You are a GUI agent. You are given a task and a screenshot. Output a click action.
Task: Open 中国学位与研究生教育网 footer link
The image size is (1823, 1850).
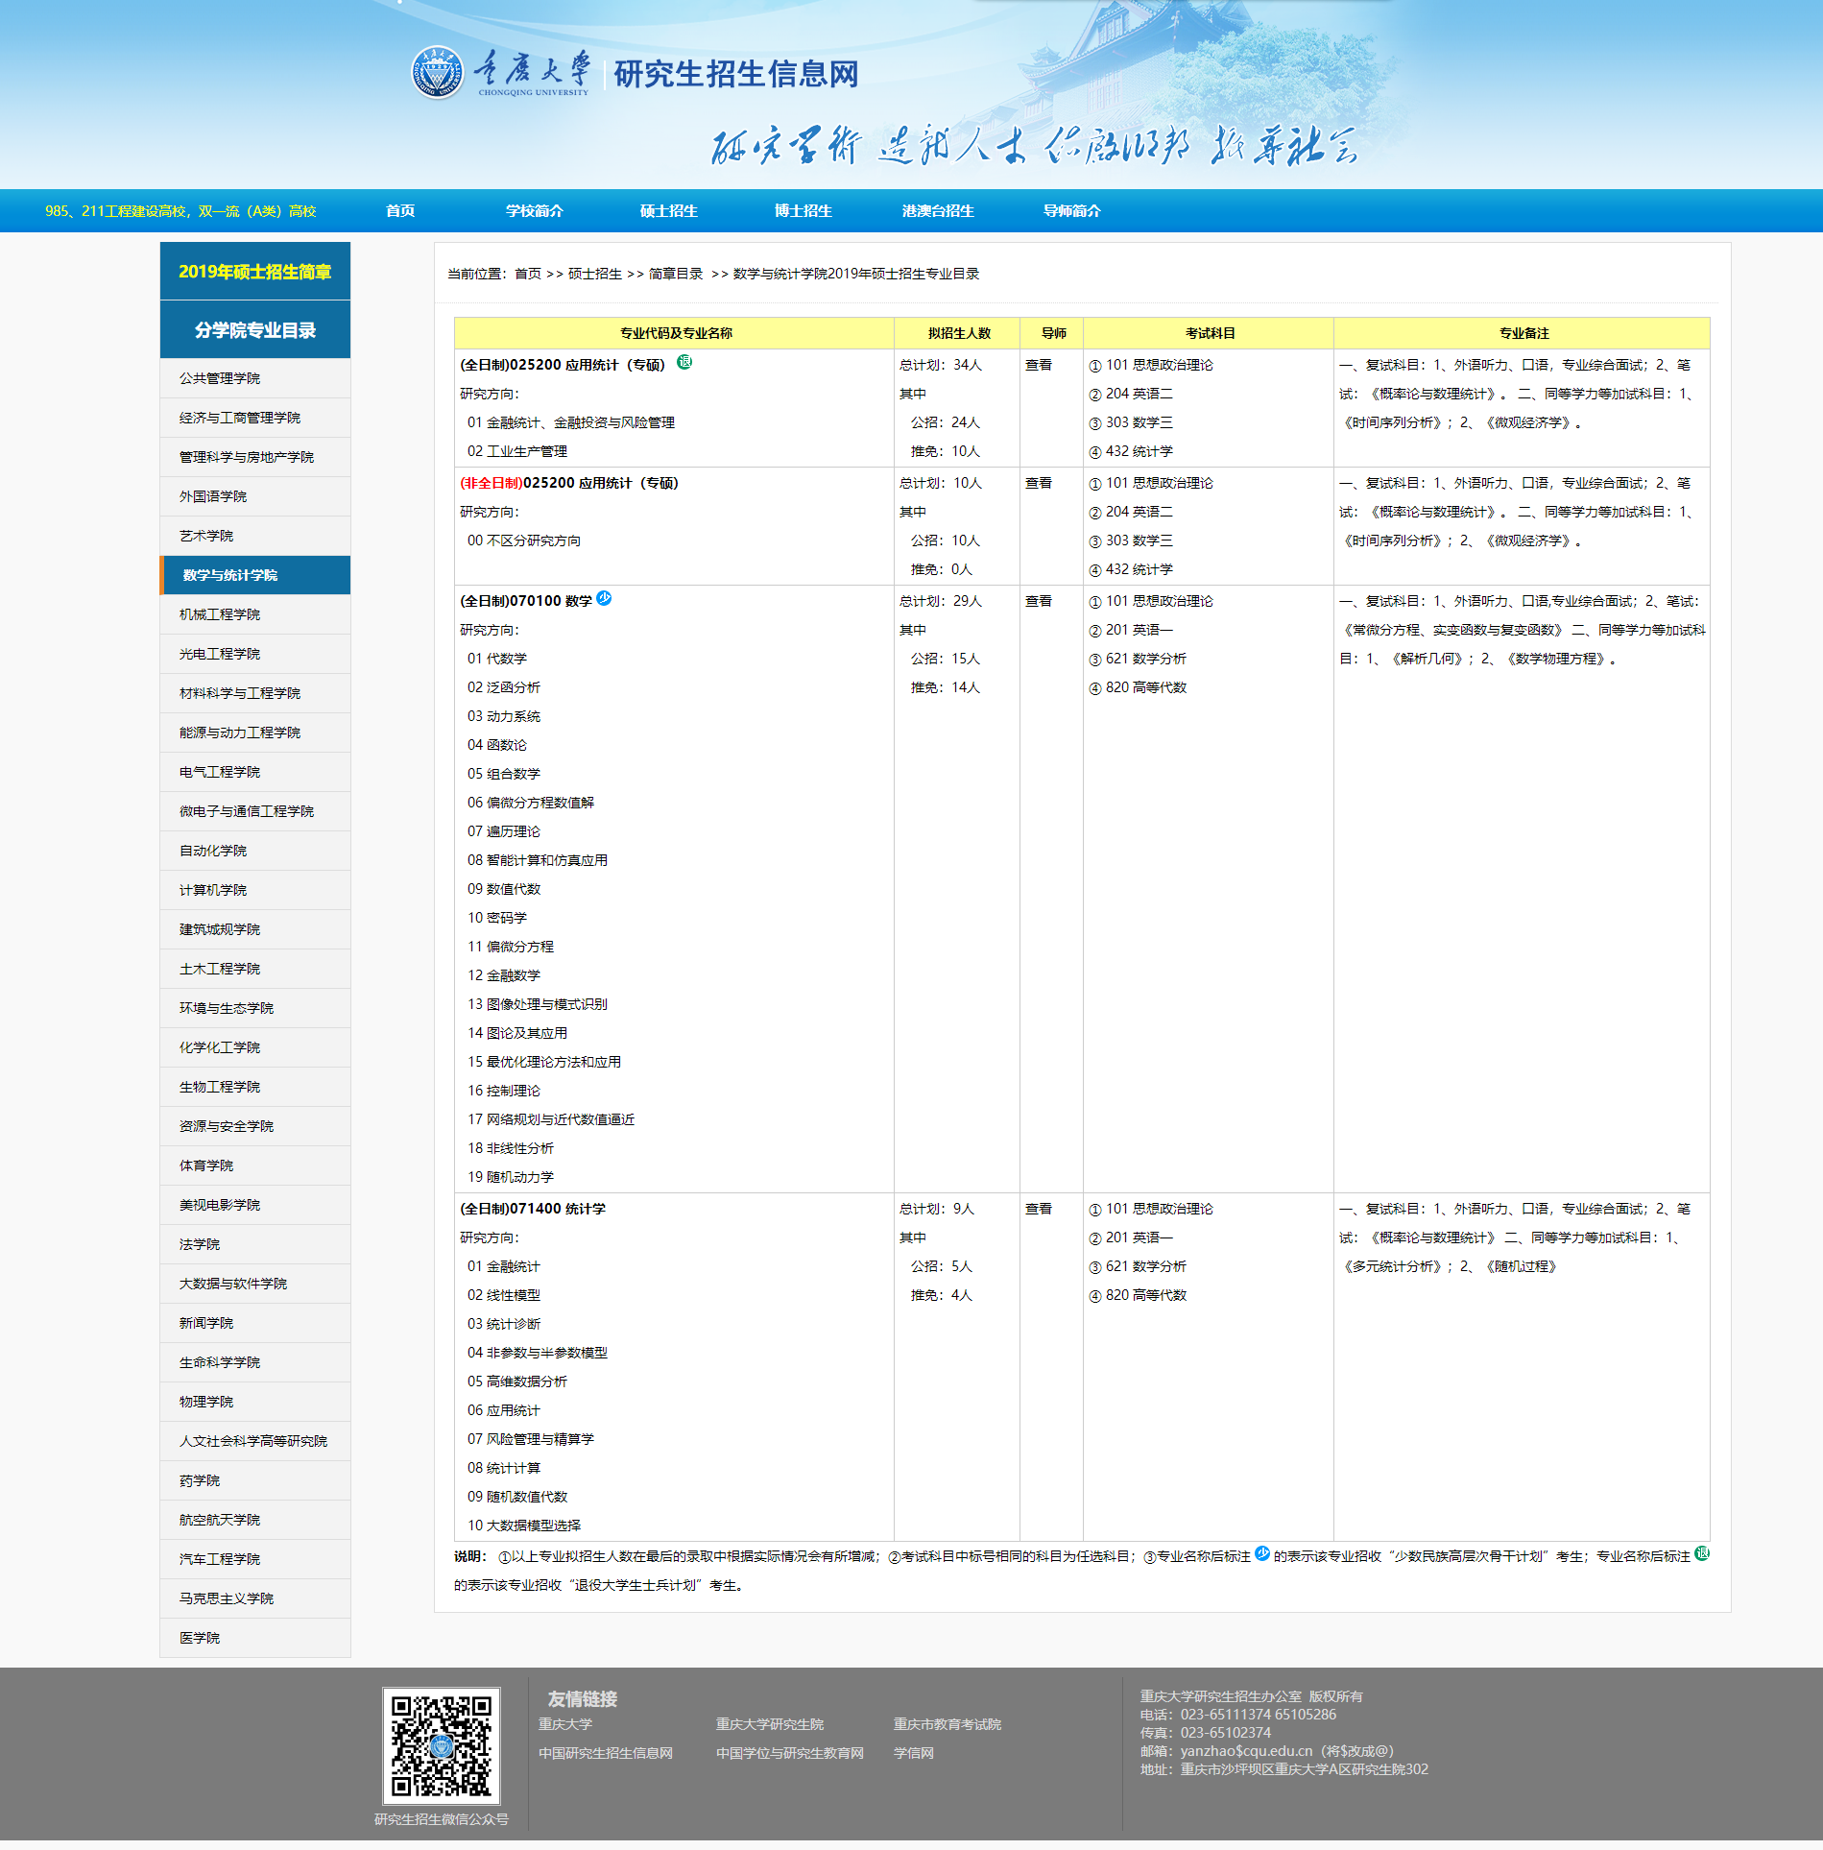pos(790,1753)
